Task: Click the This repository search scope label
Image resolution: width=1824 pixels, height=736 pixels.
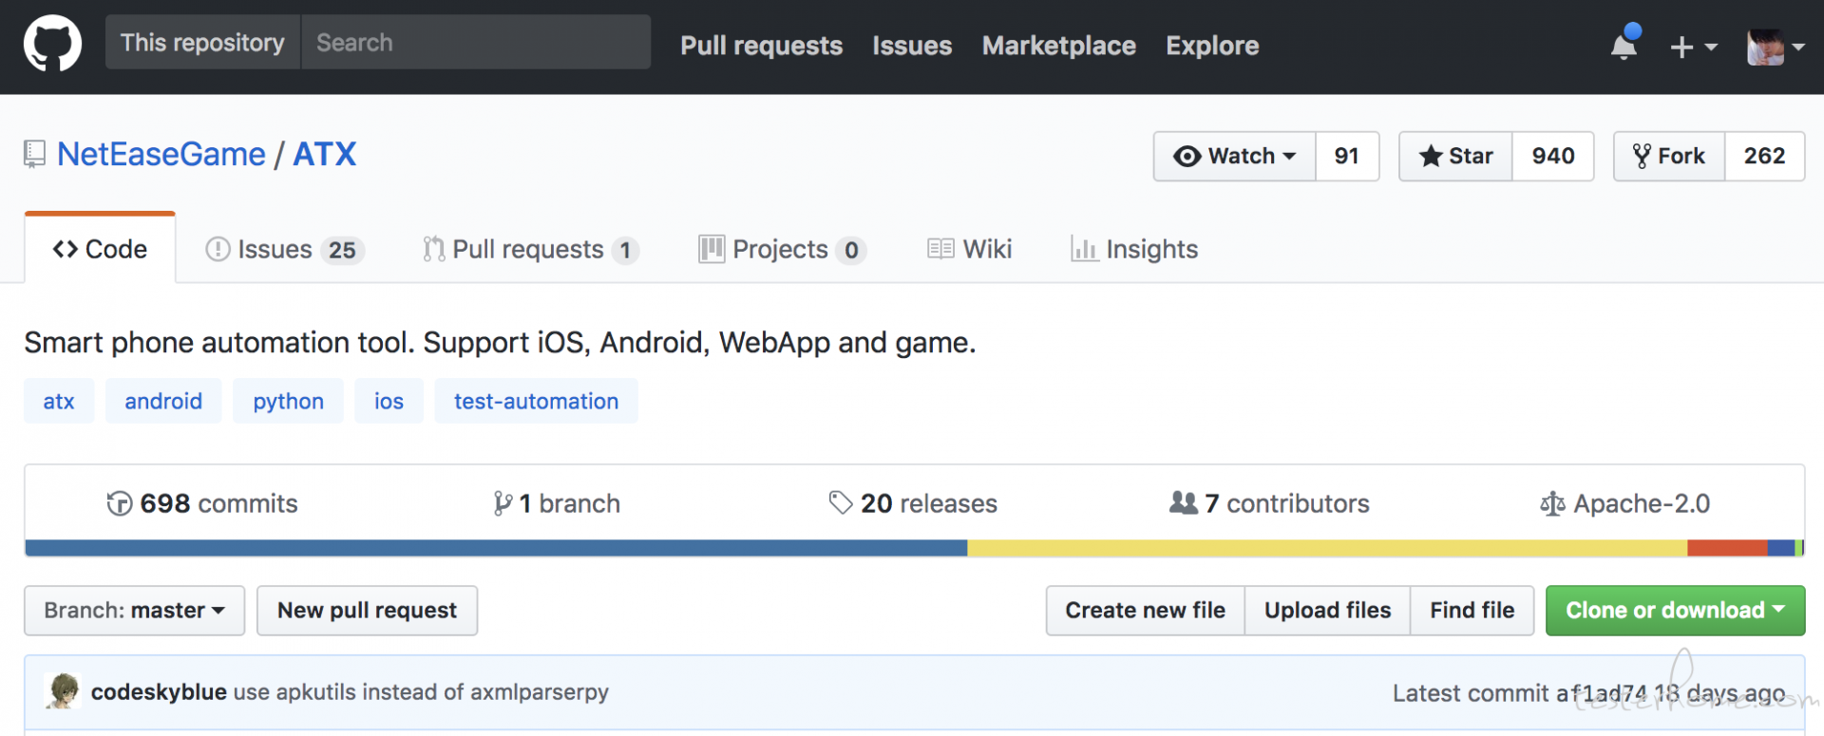Action: click(x=202, y=42)
